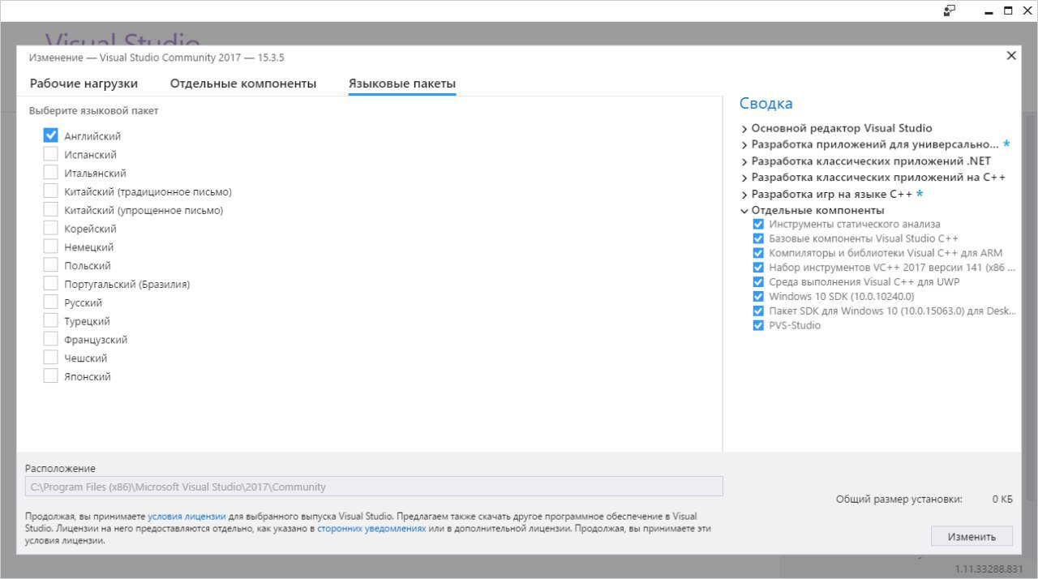Collapse Отдельные компоненты in summary
1038x579 pixels.
click(744, 211)
